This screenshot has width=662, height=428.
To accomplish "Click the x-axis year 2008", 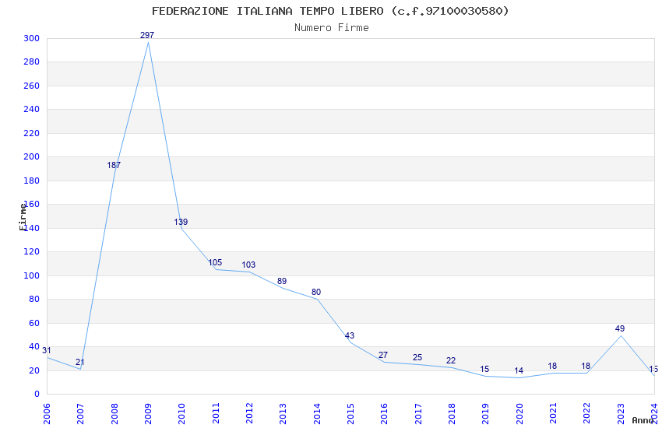I will (x=114, y=414).
